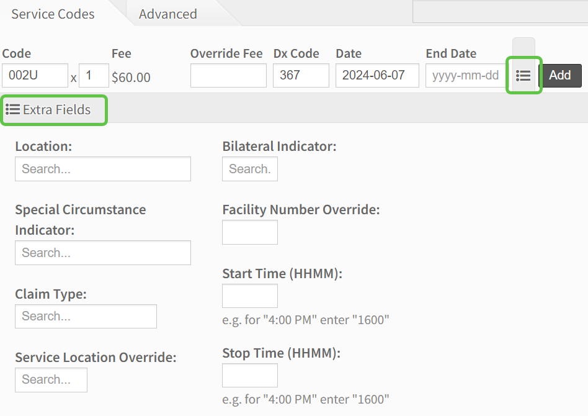Screen dimensions: 588x416
Task: Switch to the Advanced tab
Action: [x=167, y=14]
